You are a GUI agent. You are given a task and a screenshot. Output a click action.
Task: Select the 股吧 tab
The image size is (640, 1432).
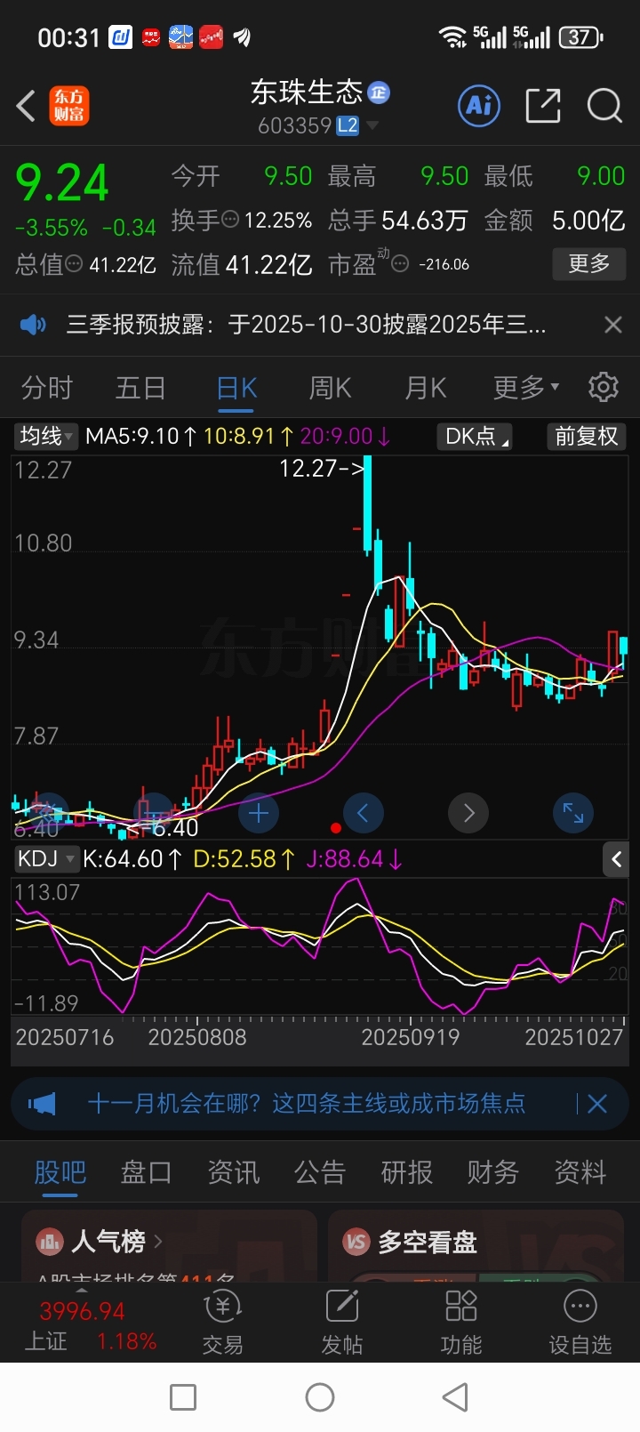(60, 1172)
